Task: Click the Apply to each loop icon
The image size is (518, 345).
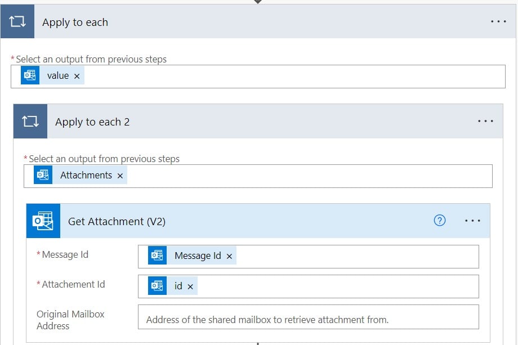Action: tap(17, 21)
